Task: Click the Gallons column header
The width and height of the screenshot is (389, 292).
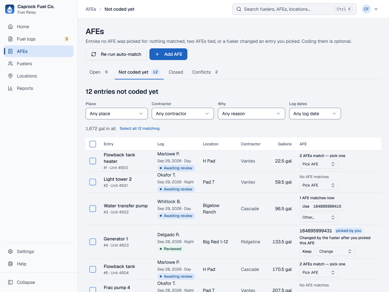Action: pos(285,144)
